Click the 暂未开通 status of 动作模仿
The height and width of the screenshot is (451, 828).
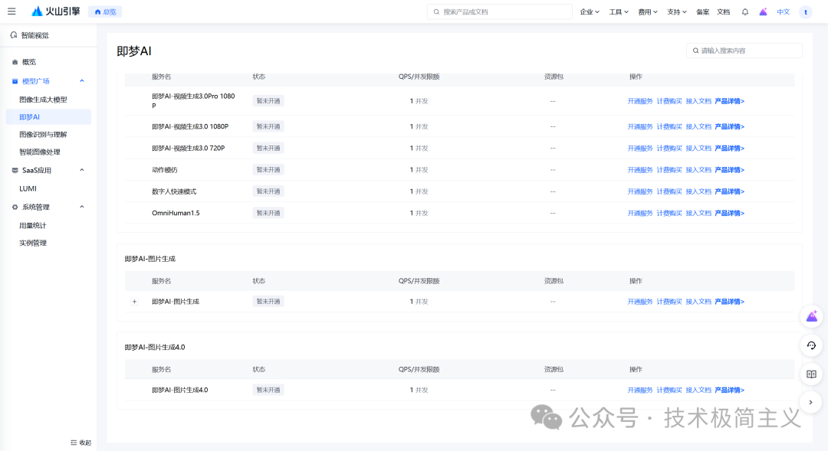point(268,170)
